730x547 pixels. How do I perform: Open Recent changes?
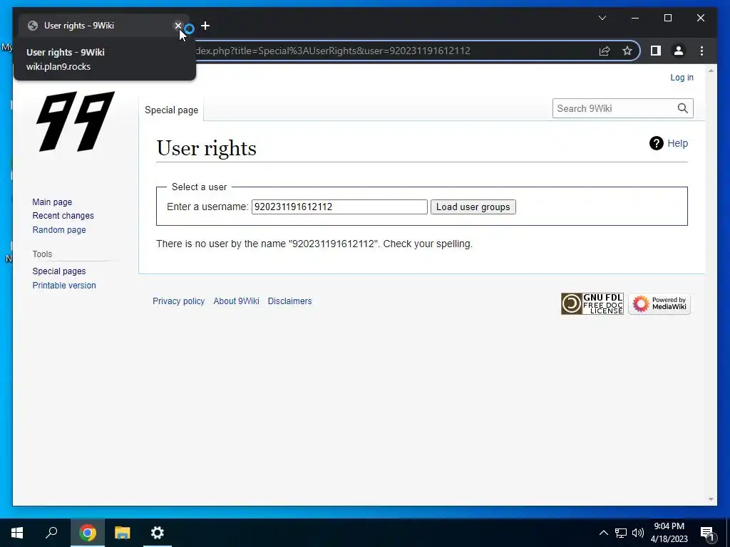63,216
